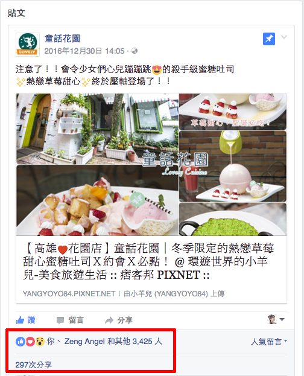
Task: Click the blue pinned post icon
Action: (269, 39)
